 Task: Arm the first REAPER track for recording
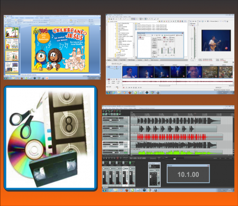click(x=104, y=118)
